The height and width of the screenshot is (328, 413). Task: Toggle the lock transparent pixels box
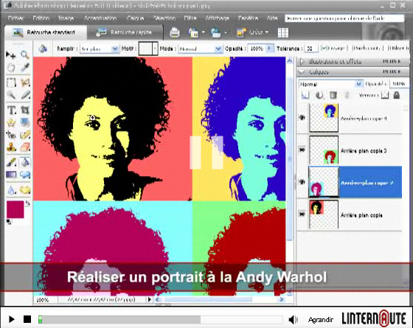(385, 95)
